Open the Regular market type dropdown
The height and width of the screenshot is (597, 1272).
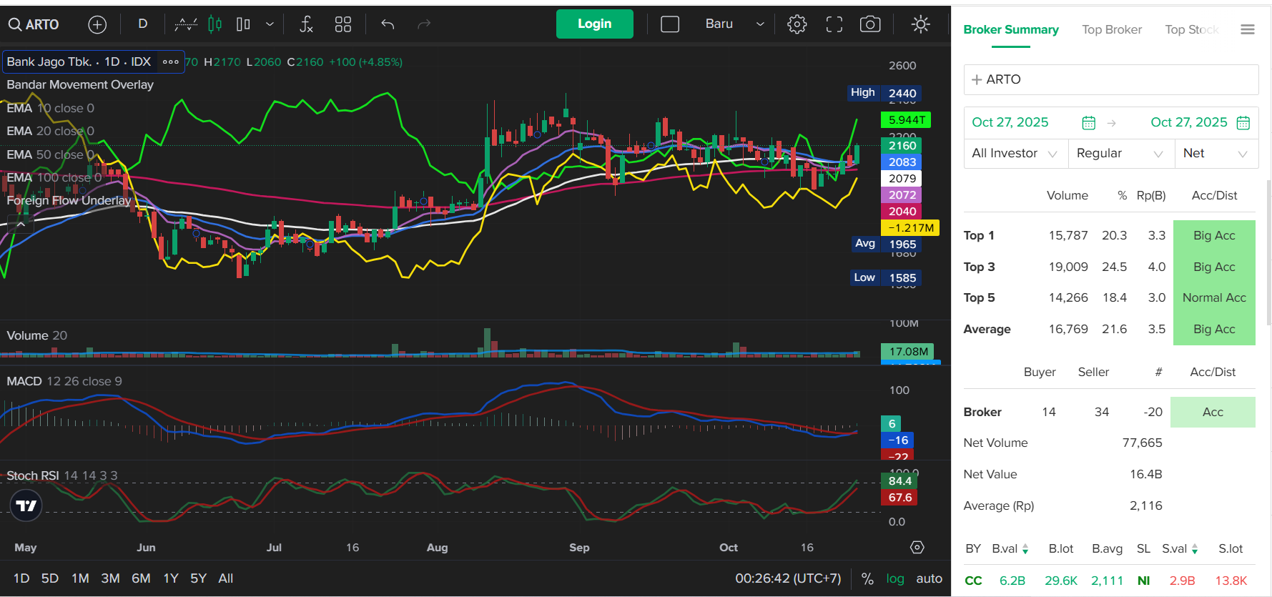point(1120,154)
